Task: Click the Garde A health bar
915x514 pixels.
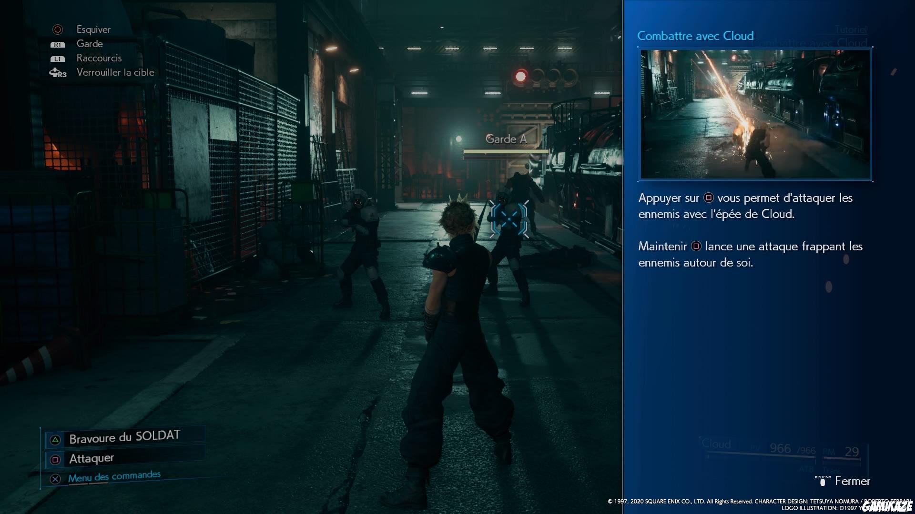Action: [506, 152]
